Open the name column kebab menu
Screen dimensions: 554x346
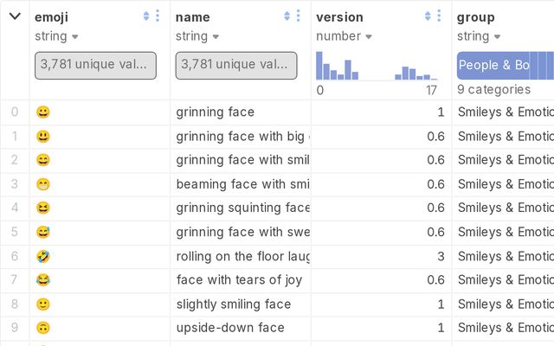click(x=298, y=16)
